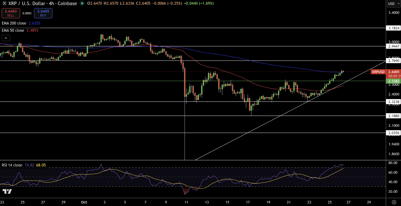Collapse the indicator legend with the chevron
This screenshot has height=206, width=401.
pos(6,38)
